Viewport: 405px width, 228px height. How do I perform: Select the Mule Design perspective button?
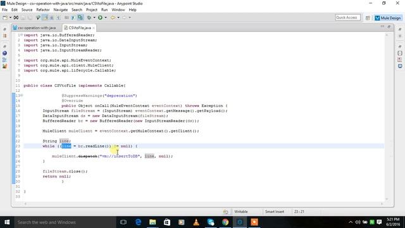click(388, 18)
